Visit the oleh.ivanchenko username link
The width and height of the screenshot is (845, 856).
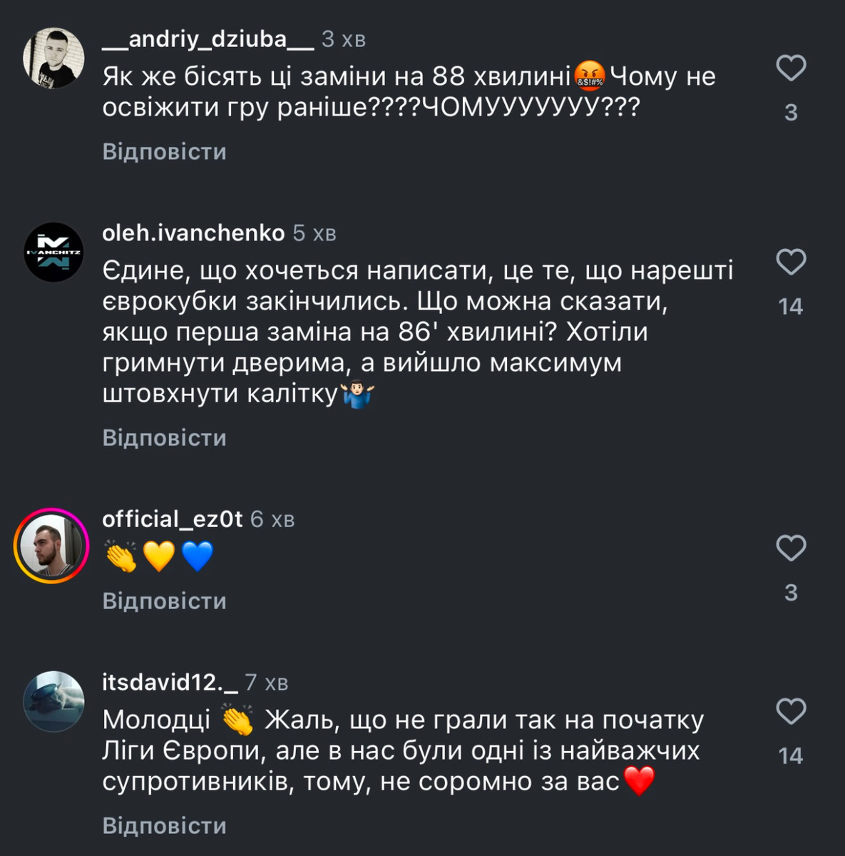(x=193, y=233)
